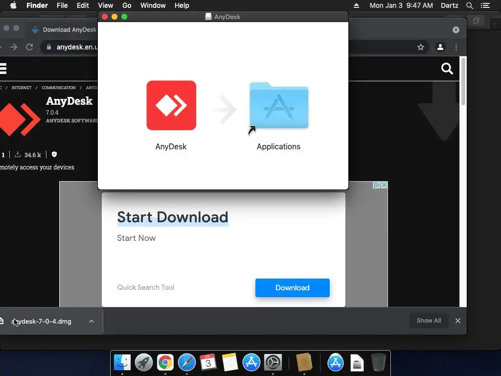The height and width of the screenshot is (376, 501).
Task: Click Chrome's forward navigation arrow
Action: pyautogui.click(x=13, y=47)
